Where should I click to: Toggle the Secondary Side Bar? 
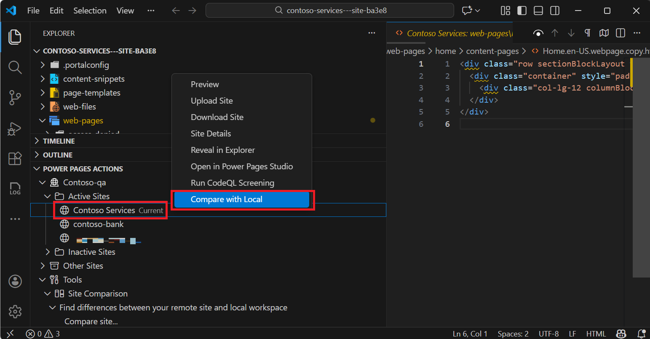[x=554, y=11]
